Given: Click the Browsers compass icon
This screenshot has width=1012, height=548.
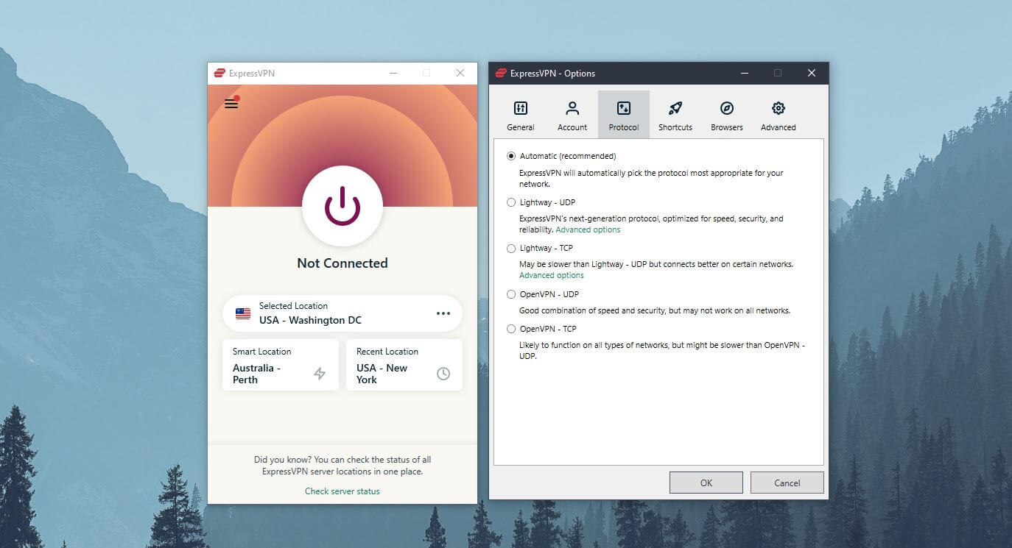Looking at the screenshot, I should pyautogui.click(x=727, y=108).
